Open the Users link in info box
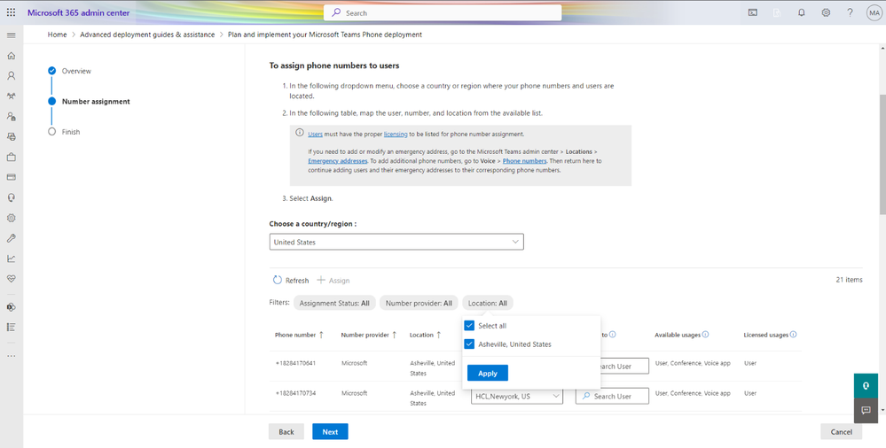 [316, 135]
